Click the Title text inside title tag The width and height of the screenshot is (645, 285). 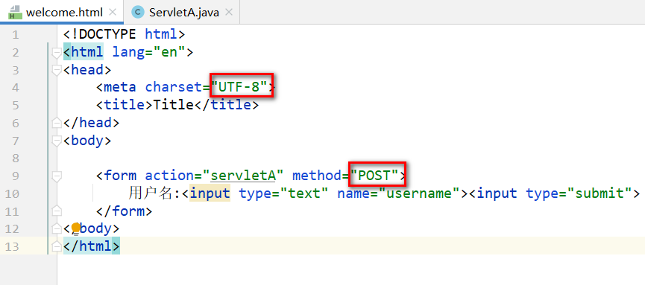(173, 105)
